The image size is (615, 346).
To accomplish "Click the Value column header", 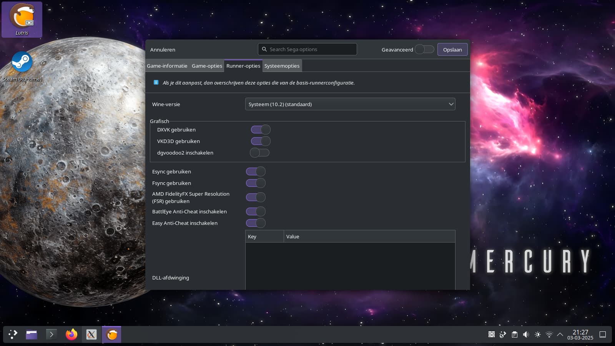I will tap(369, 236).
